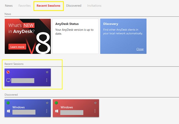The image size is (179, 124).
Task: Click the monitor icon on recent session tile
Action: [x=9, y=80]
